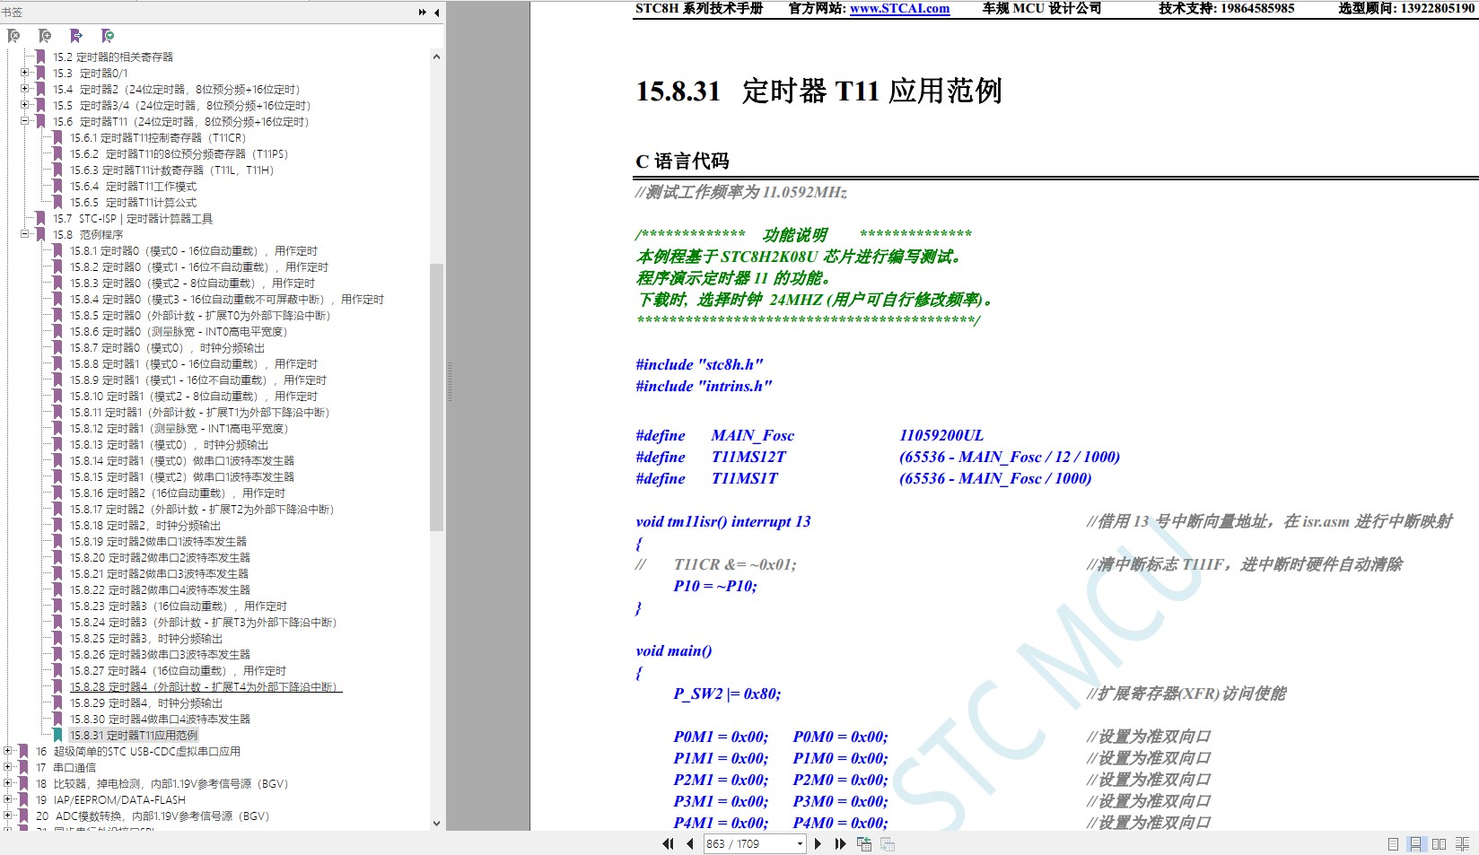
Task: Go to the next page
Action: (x=818, y=843)
